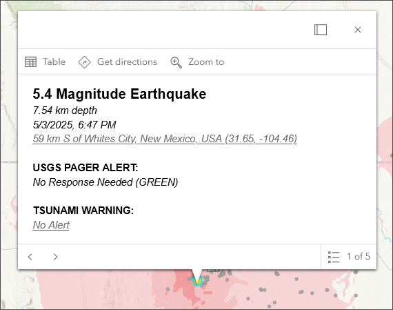Click Get directions
This screenshot has width=393, height=310.
(117, 61)
